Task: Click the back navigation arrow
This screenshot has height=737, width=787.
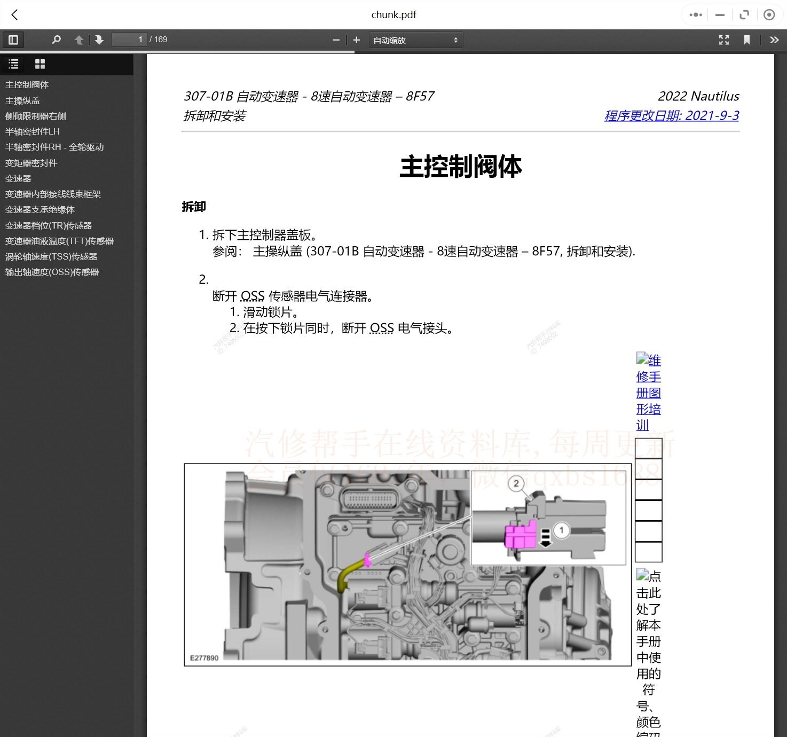Action: click(14, 15)
